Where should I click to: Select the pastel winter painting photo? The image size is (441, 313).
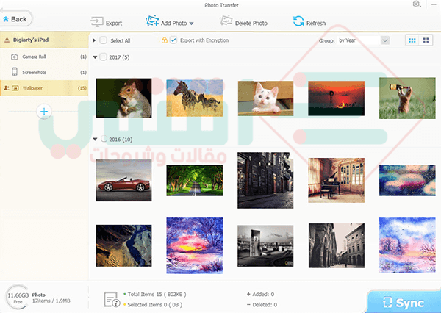coord(407,245)
